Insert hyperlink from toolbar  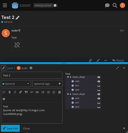point(20,92)
